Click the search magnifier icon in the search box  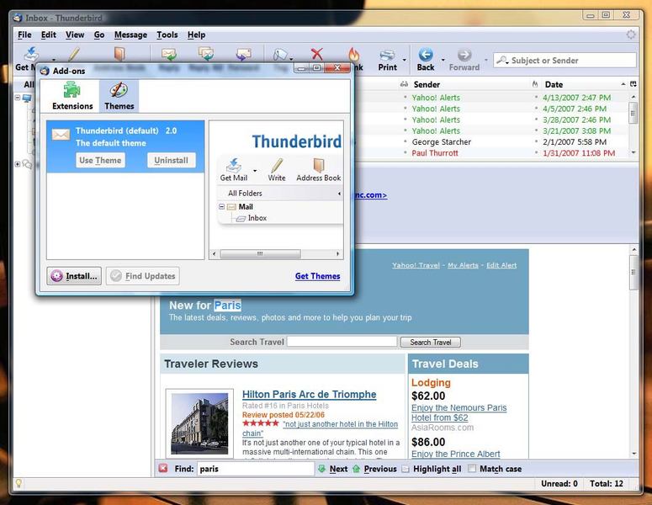pos(502,60)
